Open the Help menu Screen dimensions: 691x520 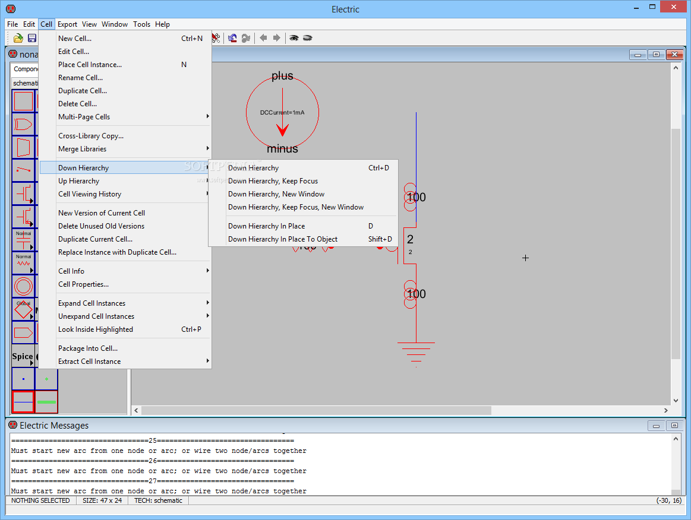(x=162, y=24)
